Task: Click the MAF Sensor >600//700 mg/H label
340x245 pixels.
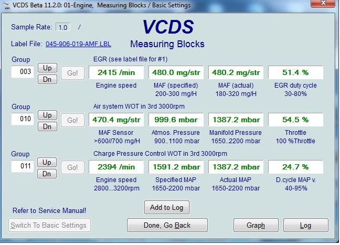Action: point(116,136)
